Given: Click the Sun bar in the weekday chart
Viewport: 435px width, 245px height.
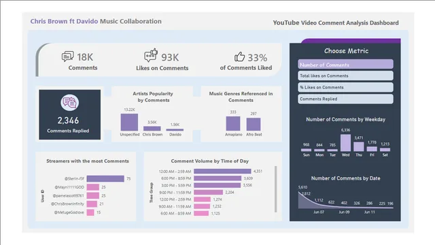Looking at the screenshot, I should click(307, 150).
